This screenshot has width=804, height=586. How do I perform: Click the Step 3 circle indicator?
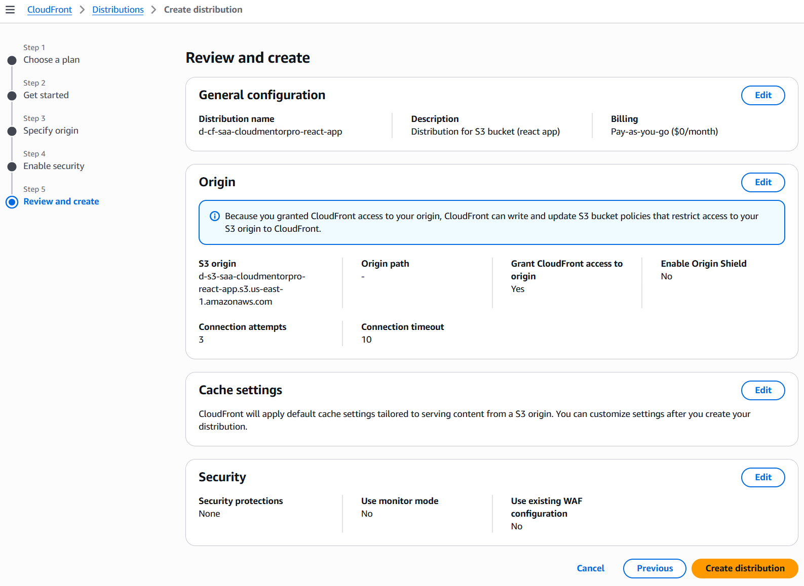12,132
